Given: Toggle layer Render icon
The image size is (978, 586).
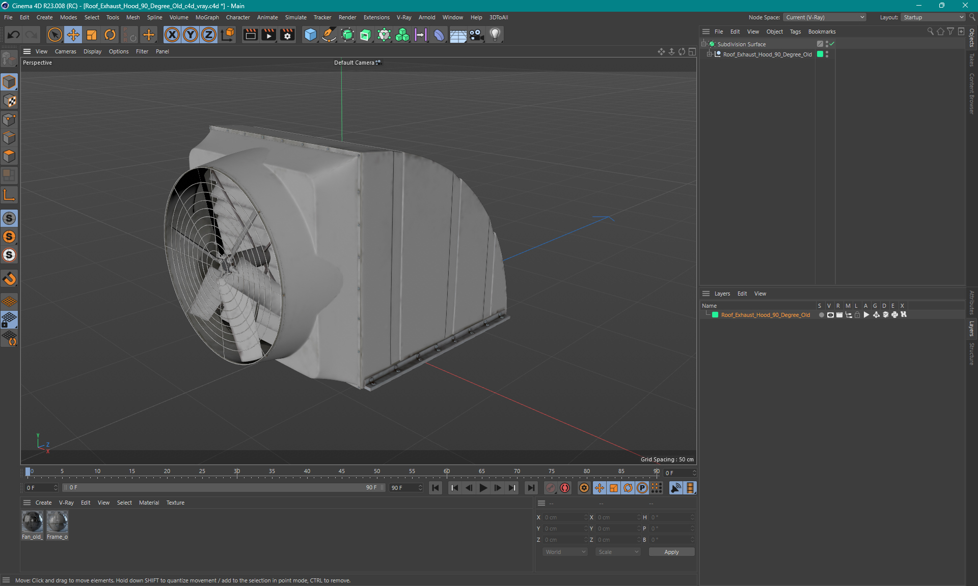Looking at the screenshot, I should (x=839, y=315).
